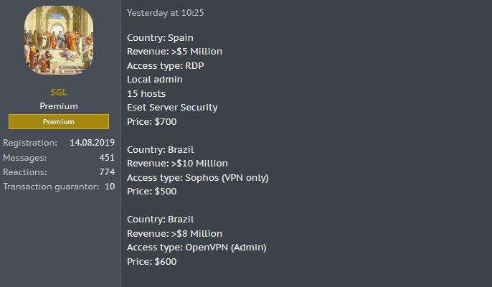
Task: Click the 'Price: $500' text
Action: (152, 192)
